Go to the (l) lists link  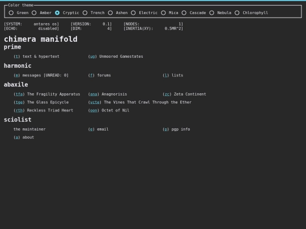(166, 75)
